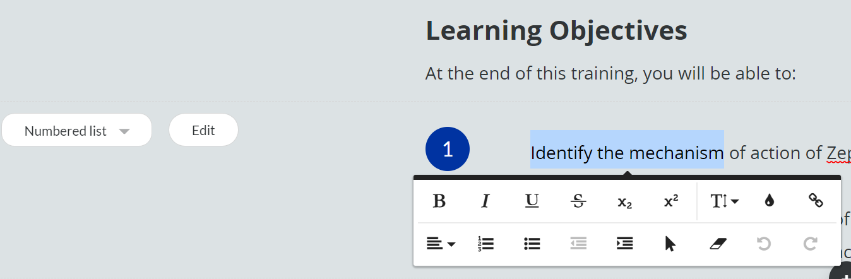The image size is (851, 279).
Task: Undo the last edit
Action: [764, 244]
